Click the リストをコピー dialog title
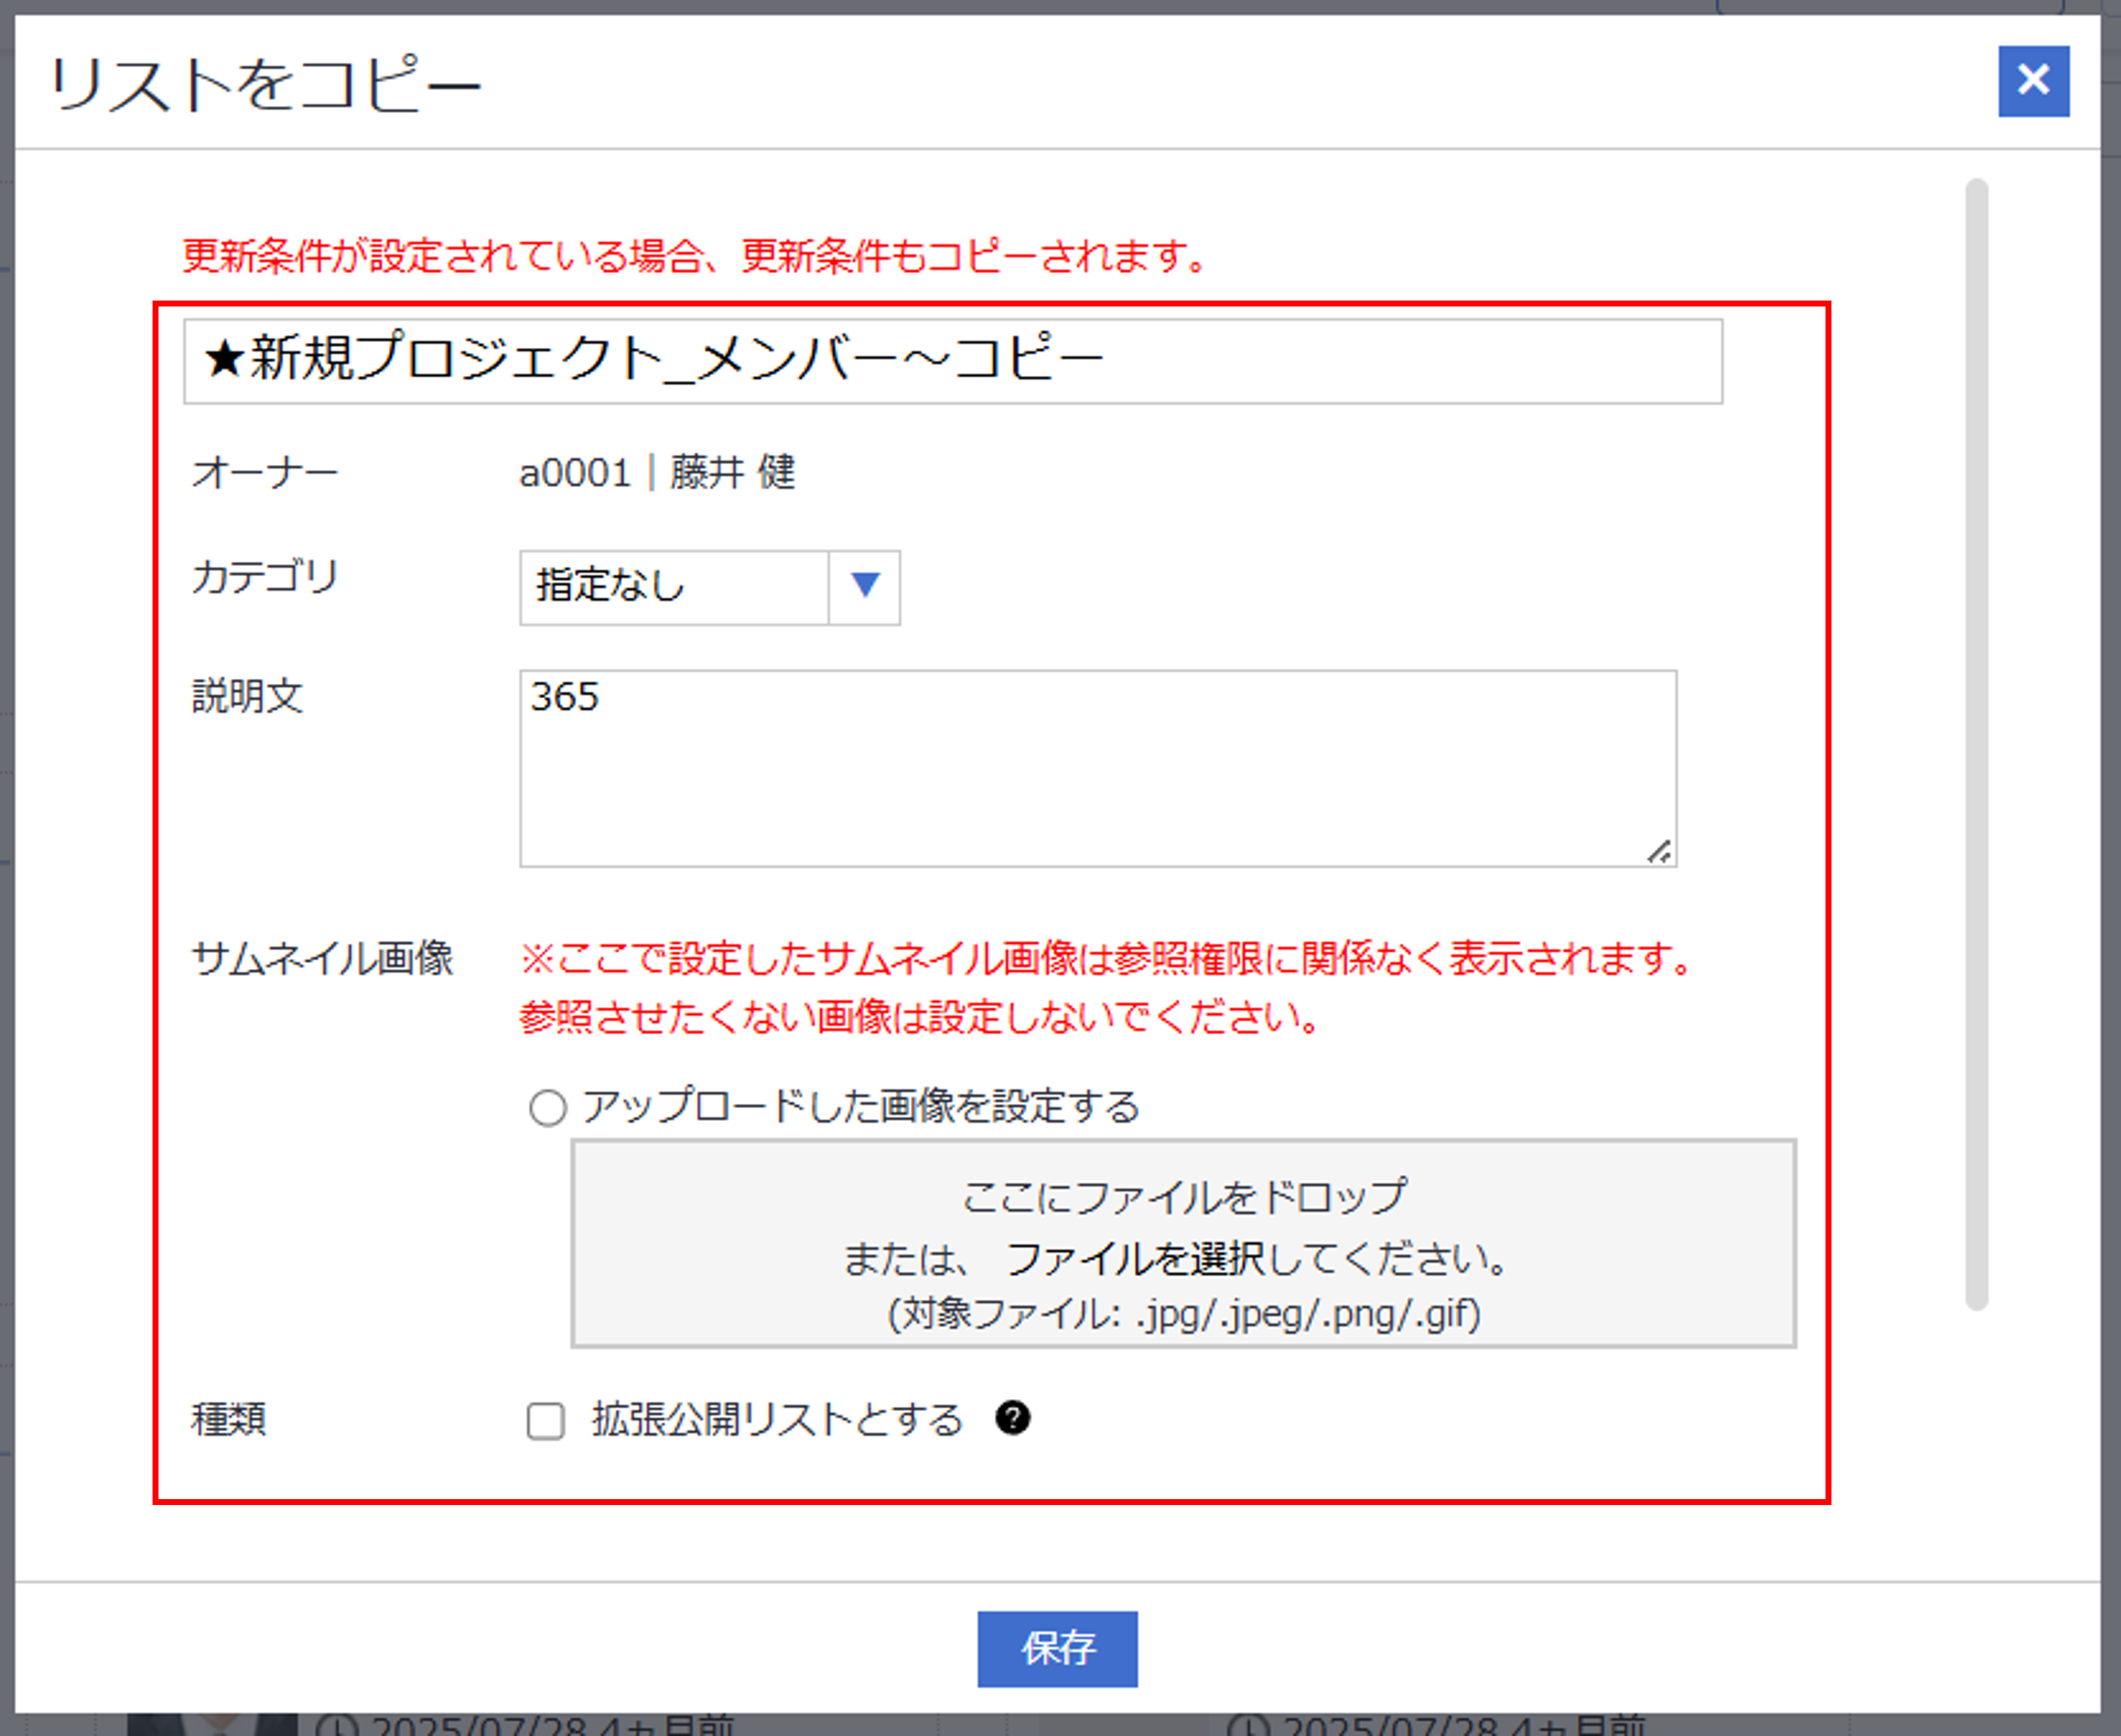Screen dimensions: 2121x1736 (266, 84)
